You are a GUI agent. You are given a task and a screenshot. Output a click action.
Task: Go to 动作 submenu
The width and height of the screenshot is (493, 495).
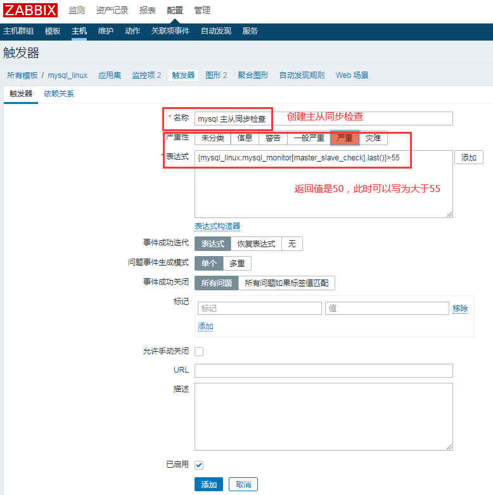point(132,31)
